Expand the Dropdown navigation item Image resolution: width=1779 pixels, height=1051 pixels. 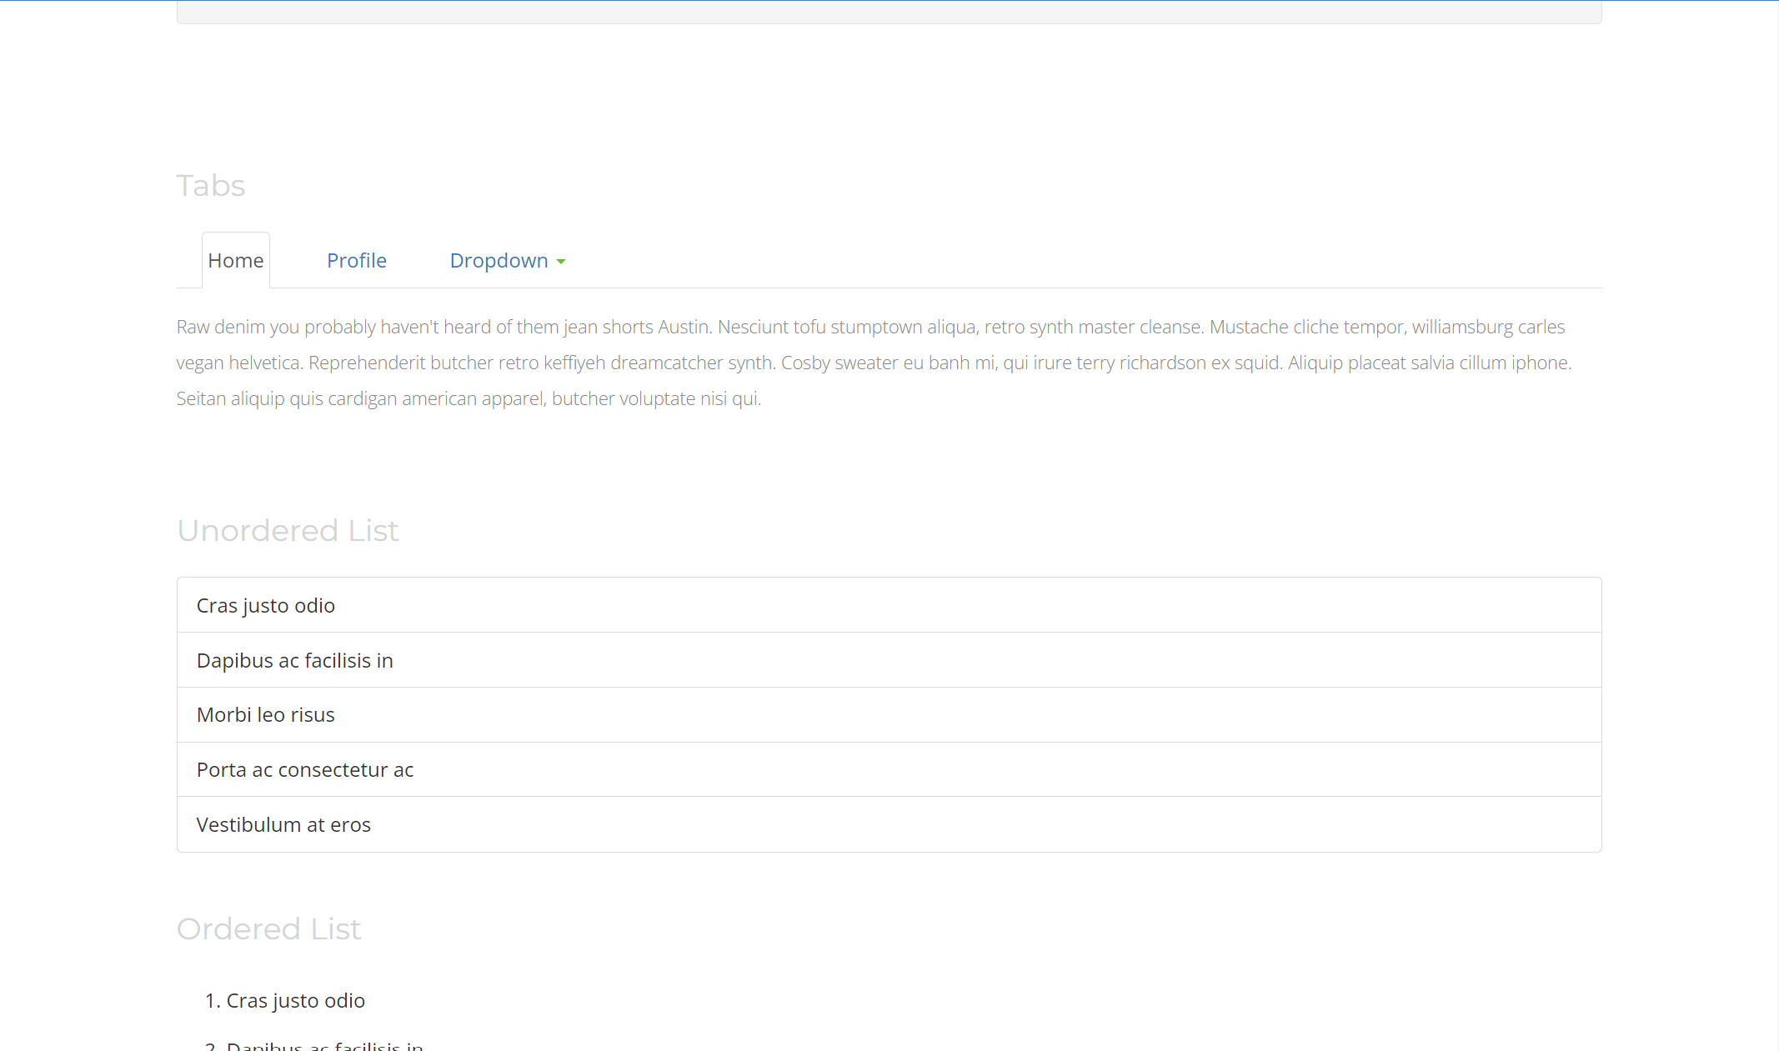[x=500, y=260]
